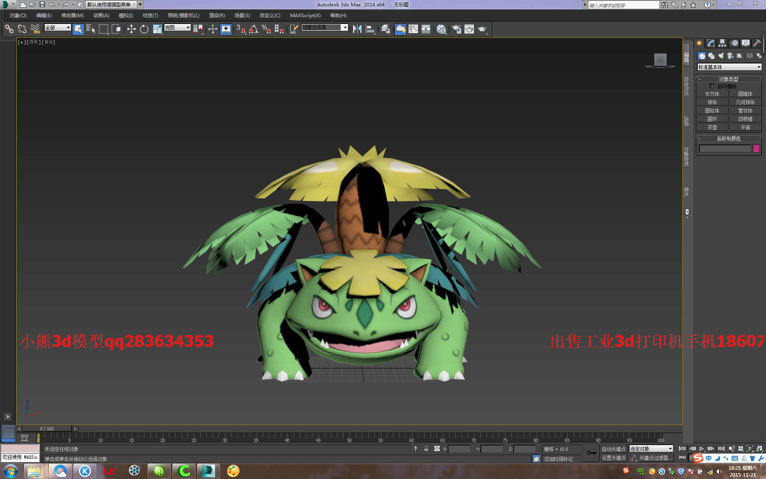Open the Select by Name tool
Image resolution: width=766 pixels, height=479 pixels.
(x=91, y=29)
